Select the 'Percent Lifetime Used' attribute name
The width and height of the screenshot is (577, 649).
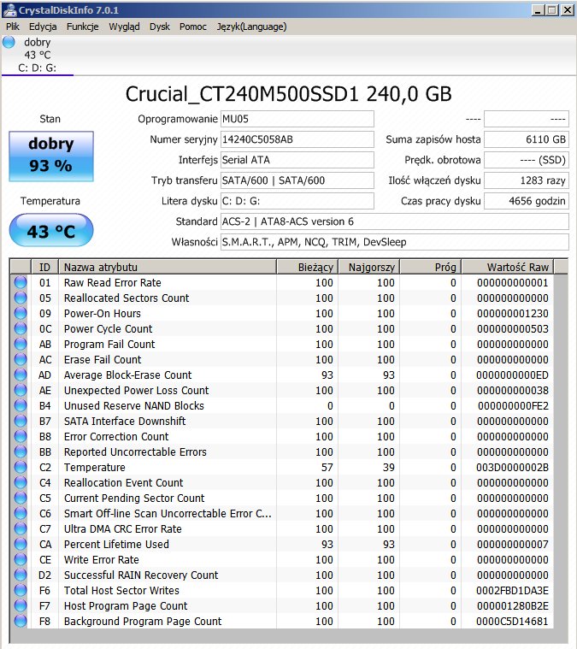point(116,545)
